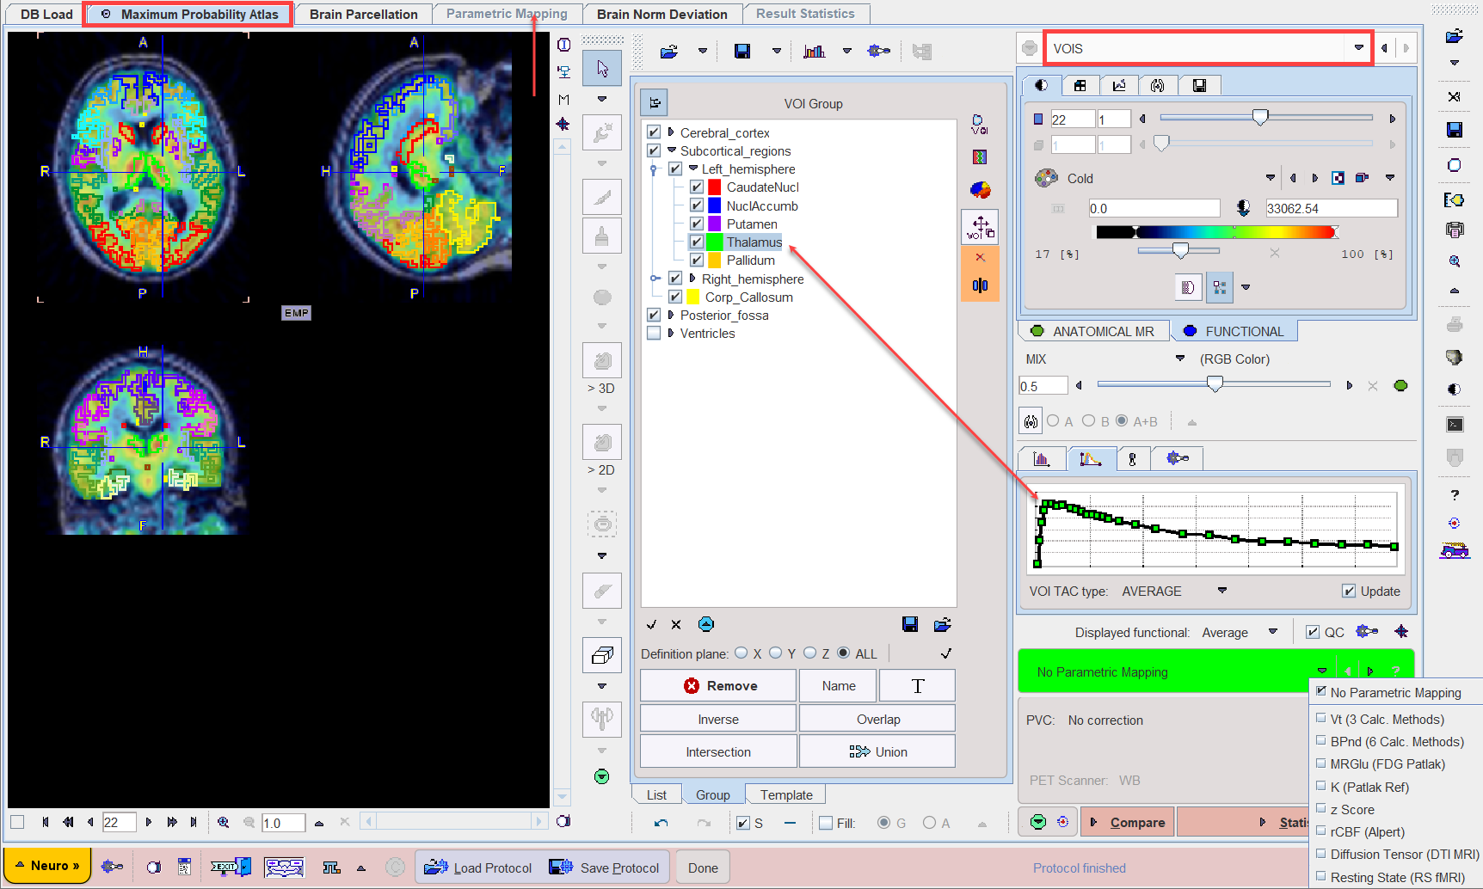Click the upper threshold 33062.54 field

pyautogui.click(x=1331, y=208)
